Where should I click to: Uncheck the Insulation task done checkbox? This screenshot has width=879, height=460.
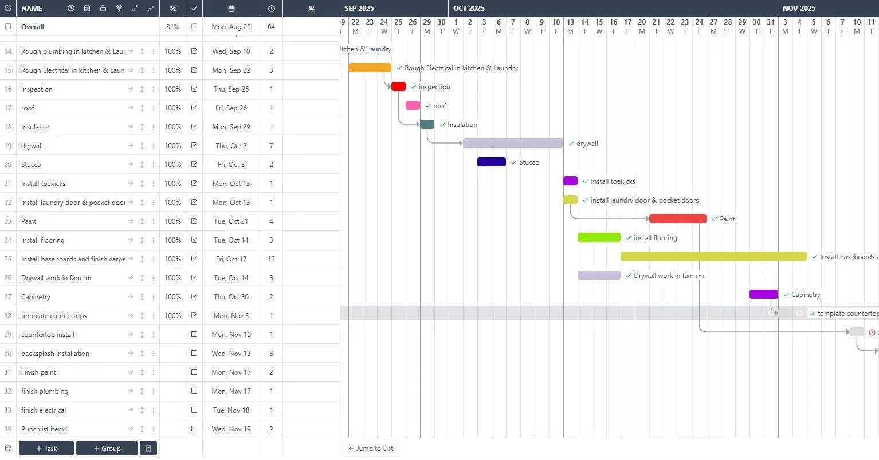click(194, 126)
